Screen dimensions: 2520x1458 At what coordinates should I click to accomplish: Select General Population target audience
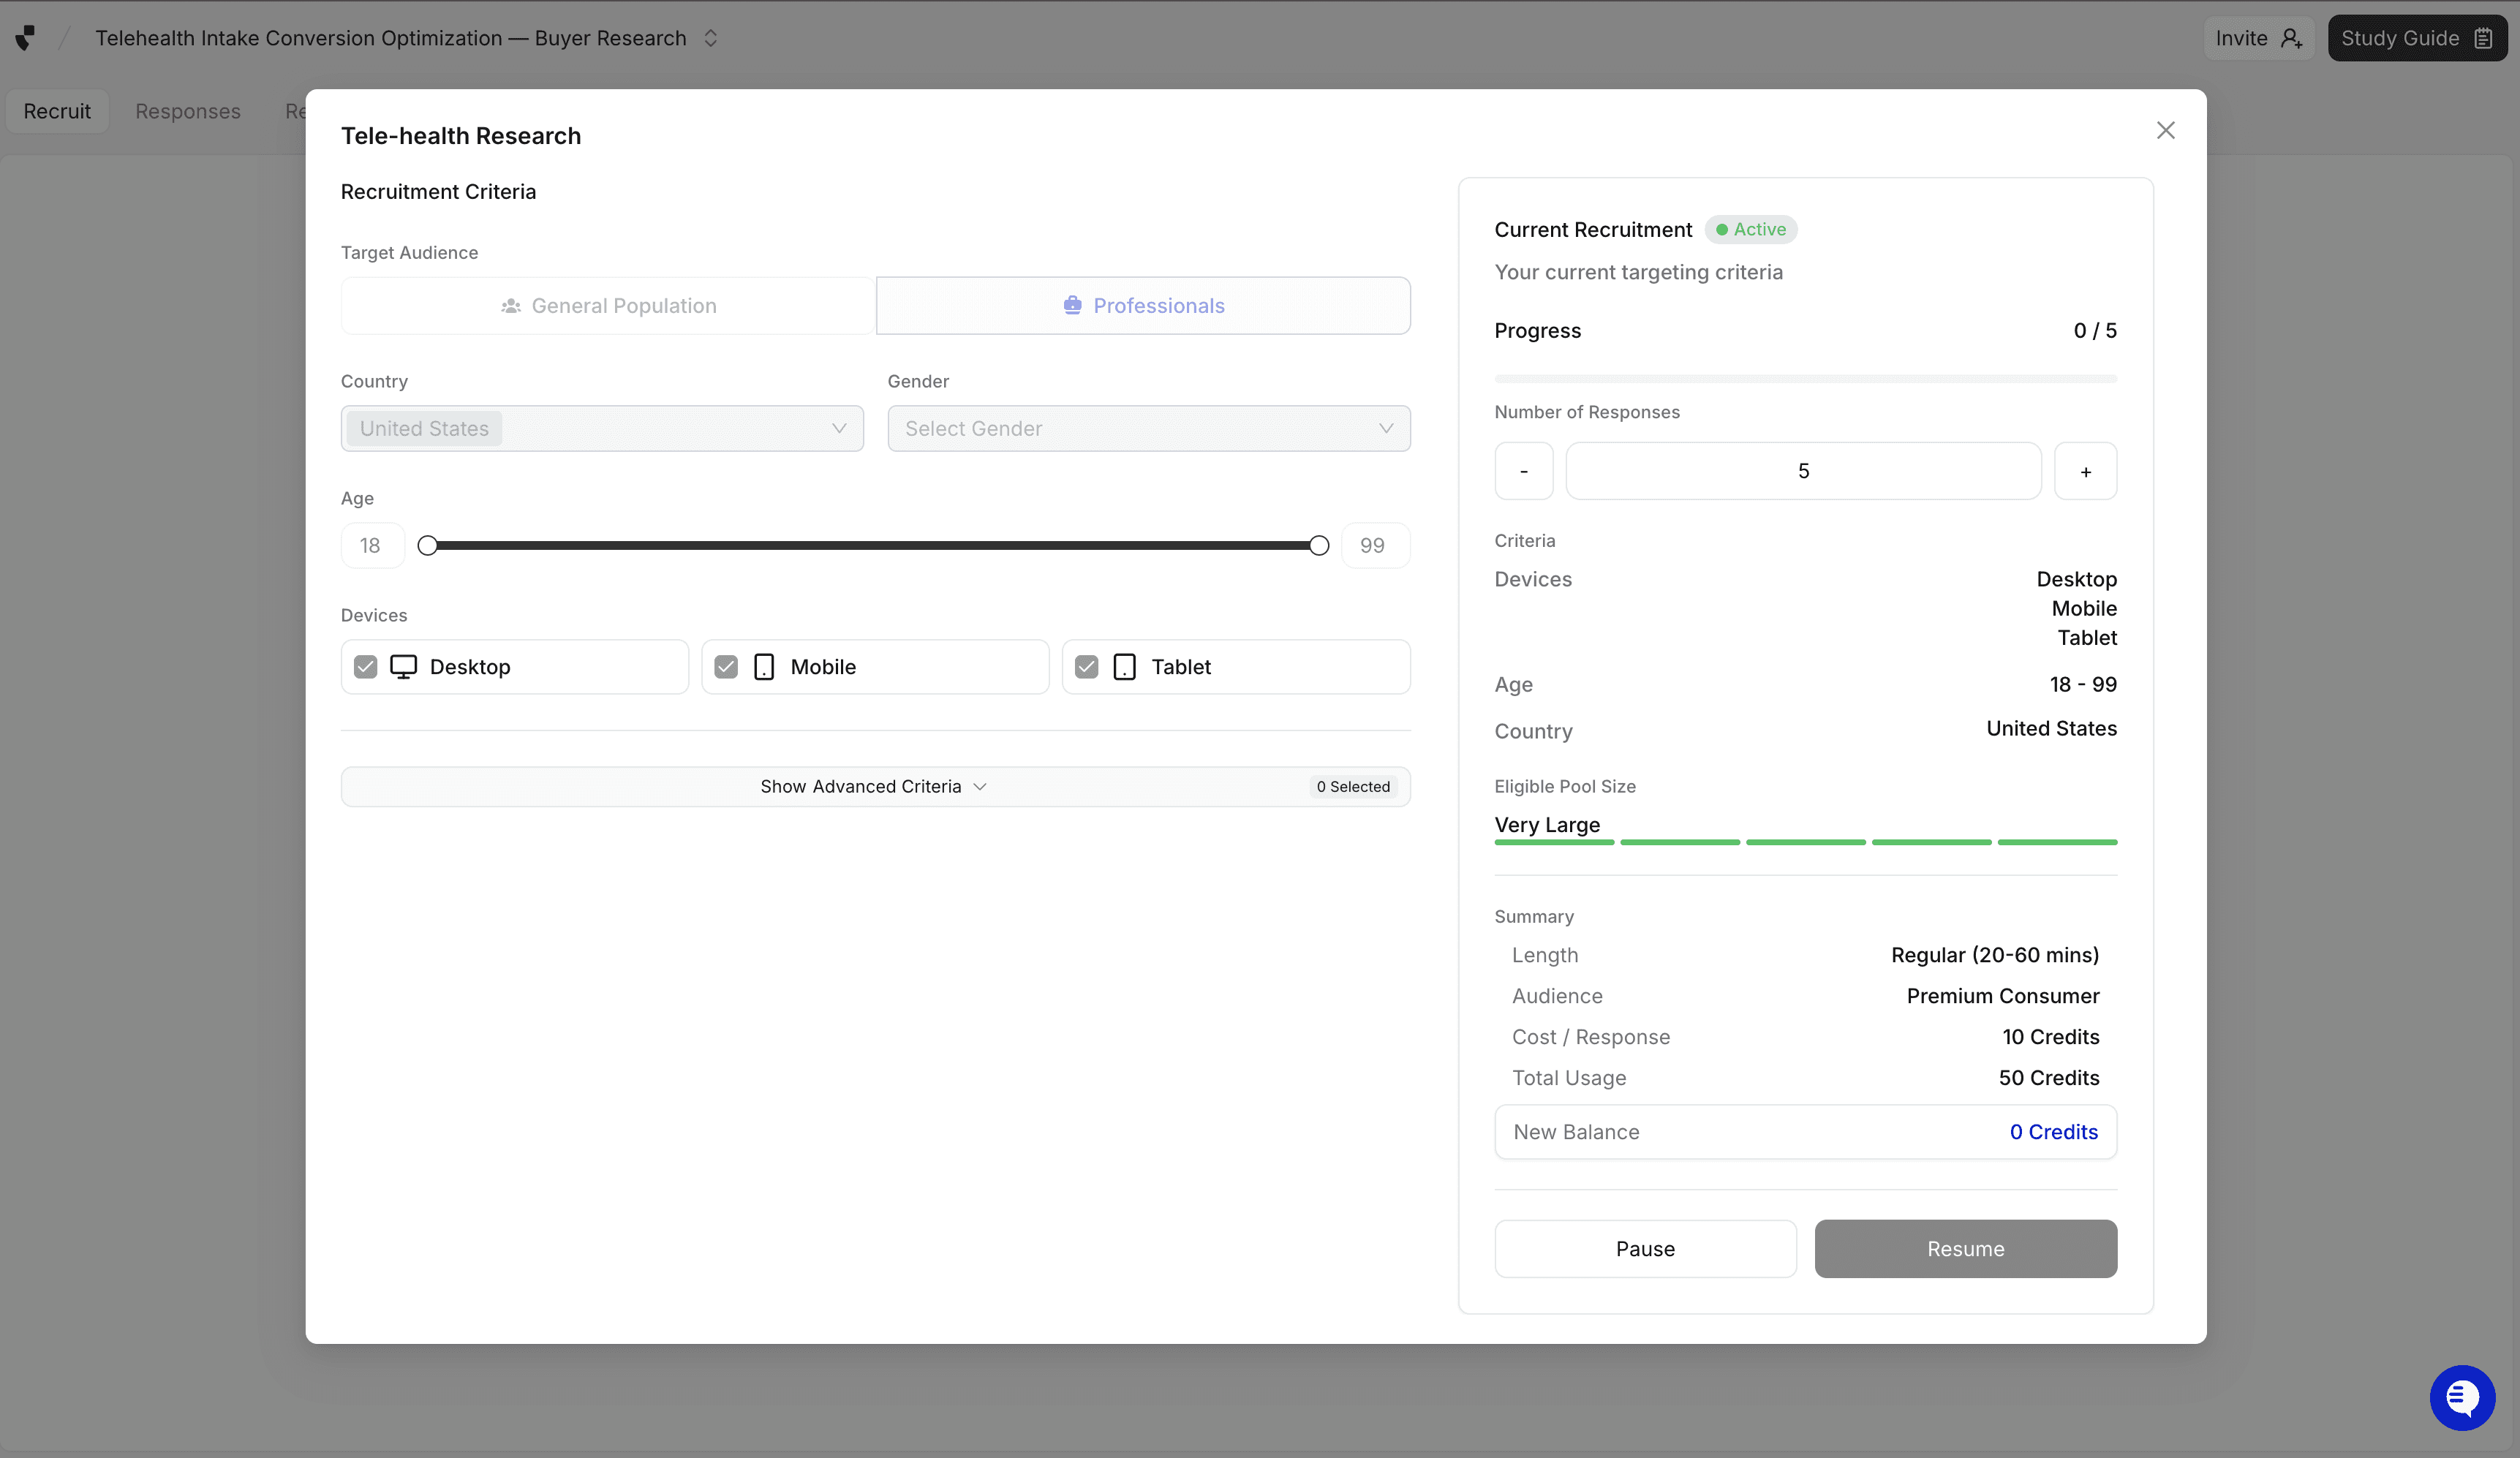coord(608,306)
